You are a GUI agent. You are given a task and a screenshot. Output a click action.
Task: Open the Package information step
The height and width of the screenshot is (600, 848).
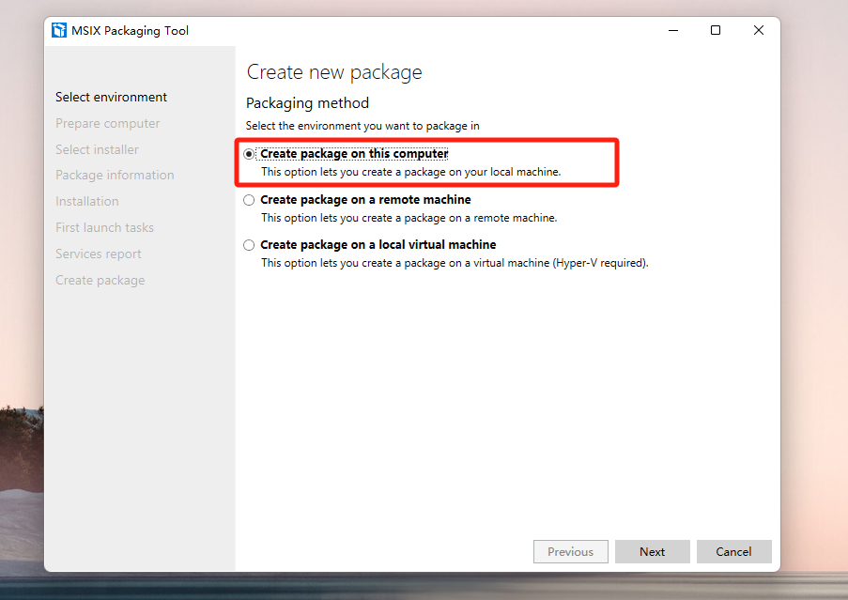click(x=115, y=176)
